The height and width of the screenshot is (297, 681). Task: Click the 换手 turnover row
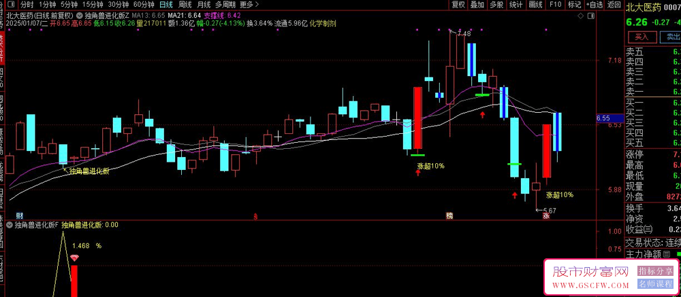point(653,209)
